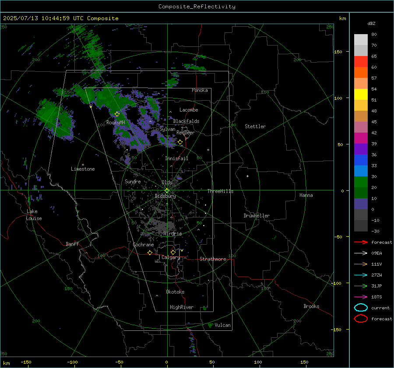Pick the blue 33-36 dBZ swatch
The height and width of the screenshot is (368, 394).
tap(361, 160)
